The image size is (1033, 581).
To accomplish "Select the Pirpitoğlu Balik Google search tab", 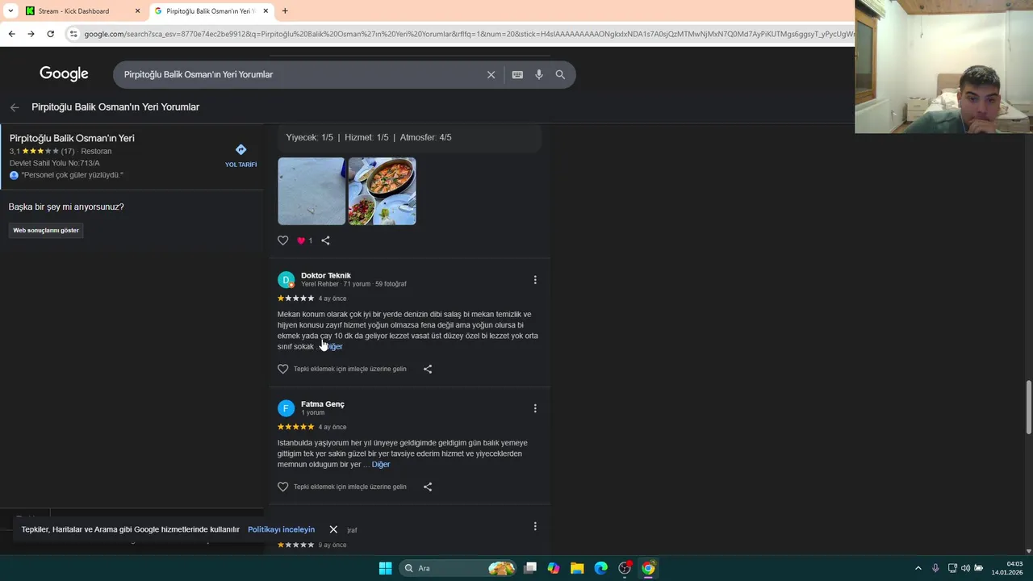I will [x=210, y=11].
